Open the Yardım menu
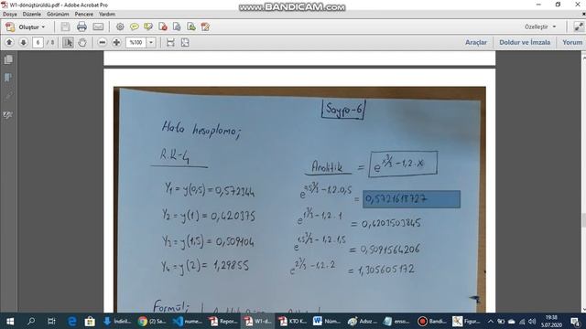 coord(107,15)
